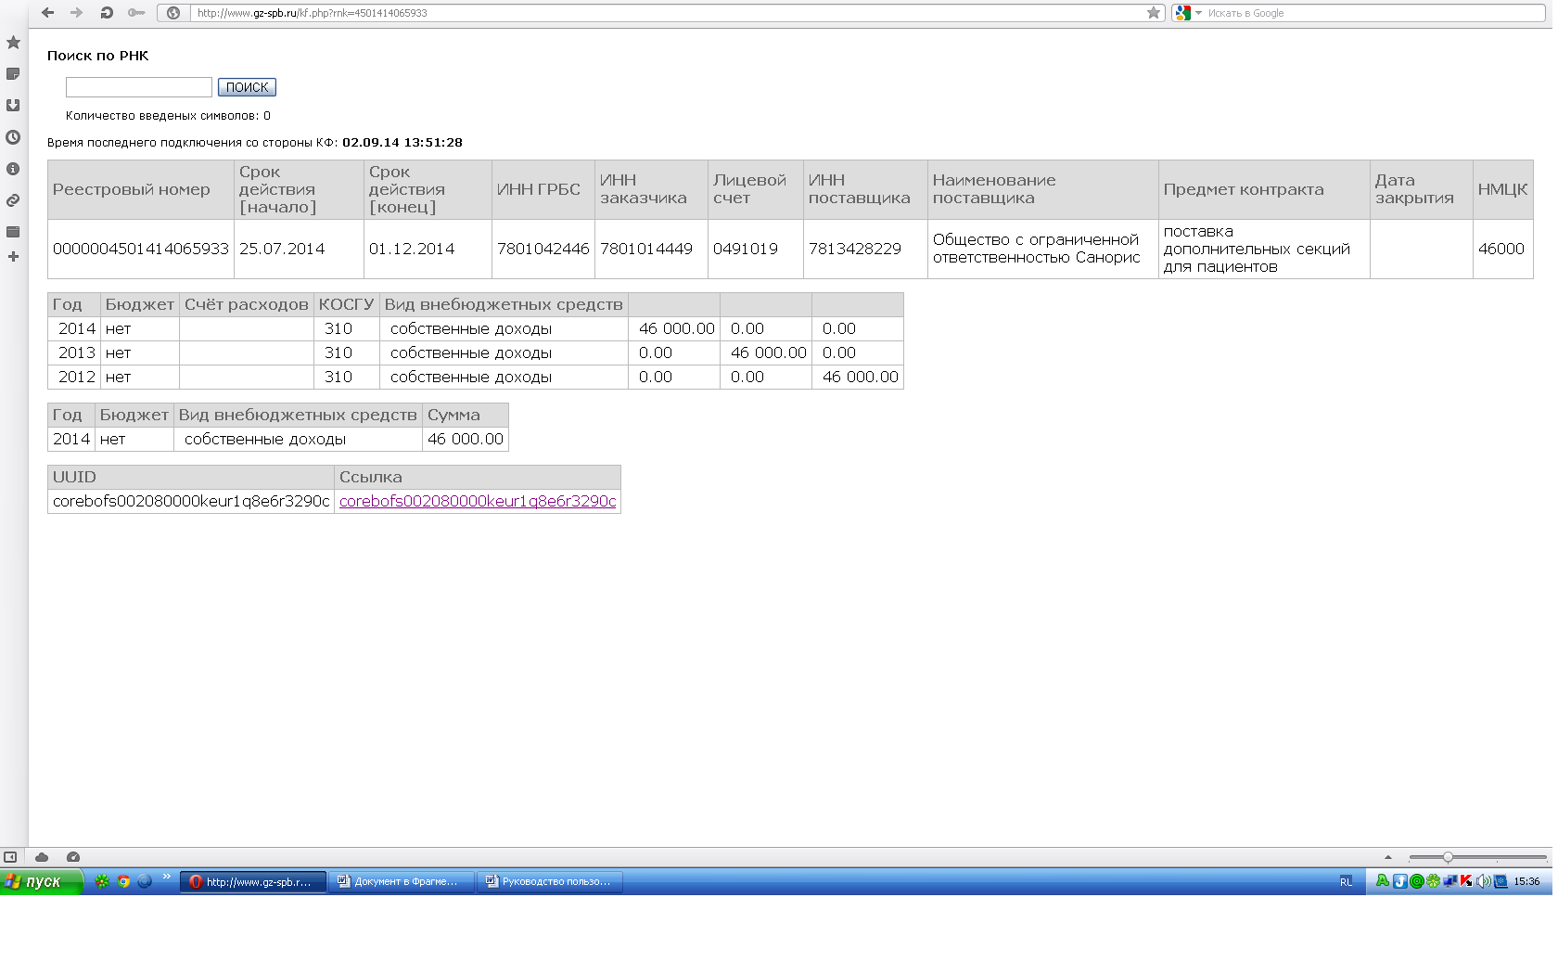Image resolution: width=1558 pixels, height=974 pixels.
Task: Open the Info panel in the sidebar
Action: point(13,169)
